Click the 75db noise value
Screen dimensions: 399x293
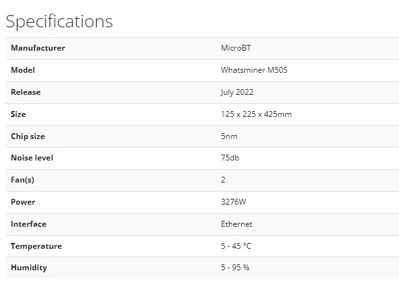pyautogui.click(x=230, y=158)
